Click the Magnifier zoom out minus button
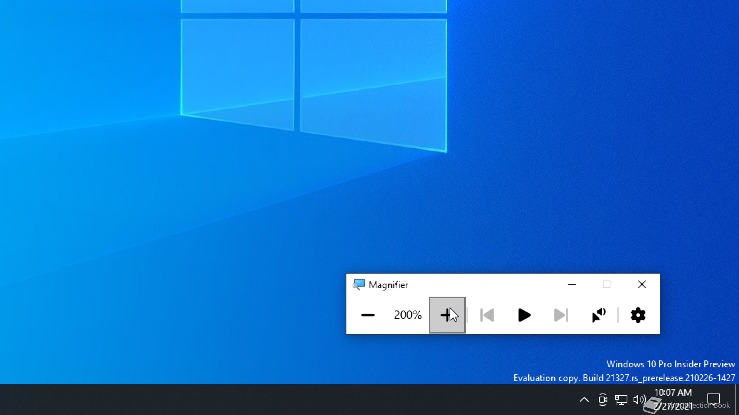Screen dimensions: 739x415 pos(368,315)
